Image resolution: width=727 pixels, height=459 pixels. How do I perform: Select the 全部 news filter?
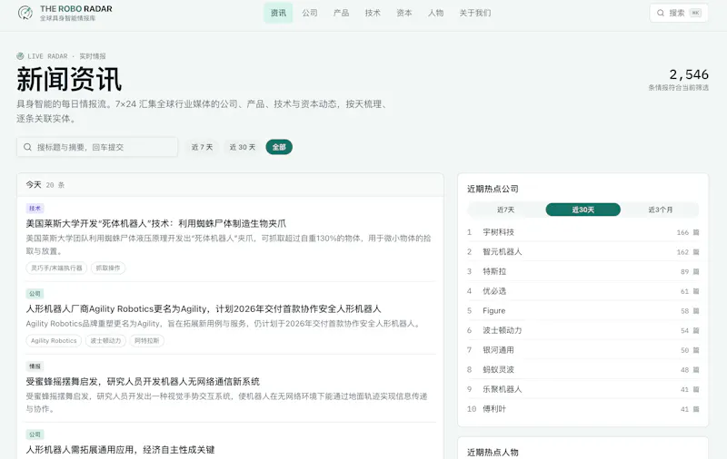coord(279,147)
